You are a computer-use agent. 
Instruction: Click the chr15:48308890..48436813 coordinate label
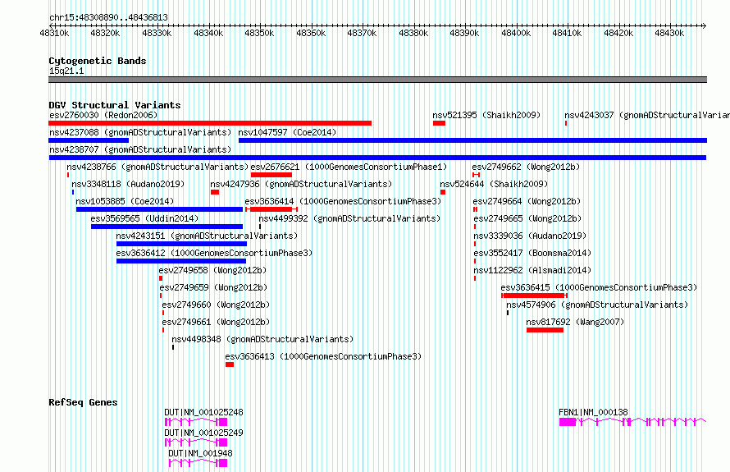point(108,17)
